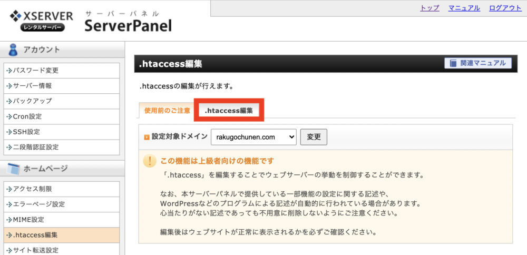527x255 pixels.
Task: Select SSH設定 in the account menu
Action: tap(62, 132)
